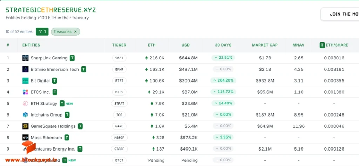The width and height of the screenshot is (359, 168).
Task: Select the 264.20% change badge for Bit Digital
Action: click(x=223, y=80)
